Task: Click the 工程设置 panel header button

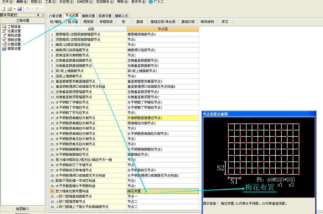Action: tap(23, 21)
